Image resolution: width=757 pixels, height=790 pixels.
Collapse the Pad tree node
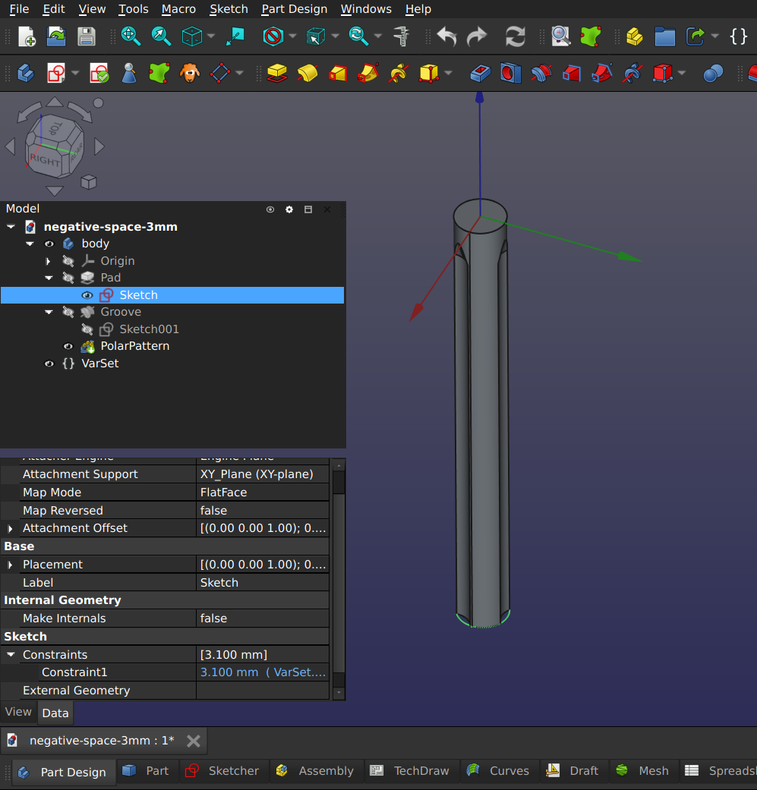pos(49,278)
